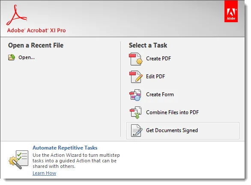Follow the Learn How link
The image size is (251, 185).
45,173
